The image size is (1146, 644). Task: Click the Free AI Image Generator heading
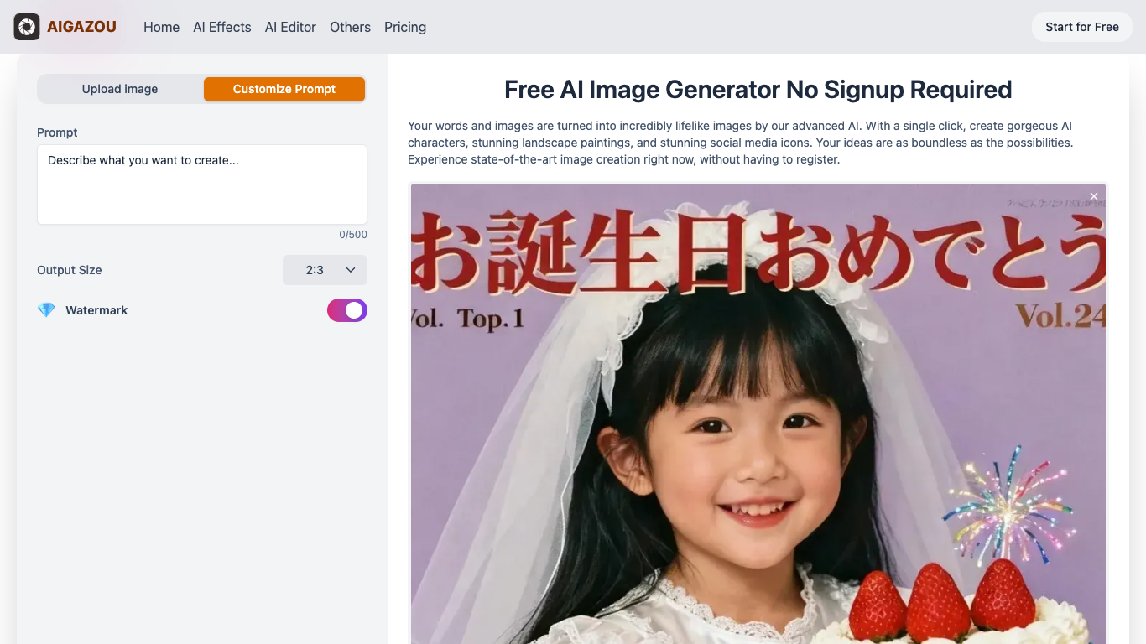(x=758, y=90)
